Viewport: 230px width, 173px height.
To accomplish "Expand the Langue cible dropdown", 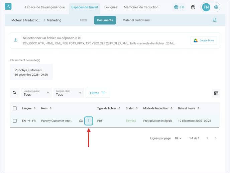I will coord(69,93).
